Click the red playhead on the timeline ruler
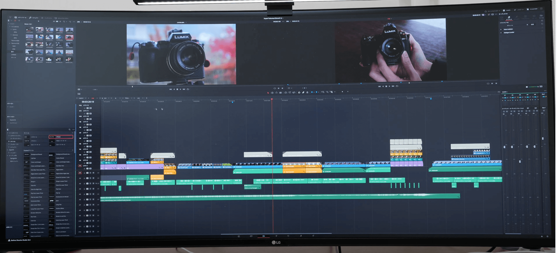 click(272, 99)
